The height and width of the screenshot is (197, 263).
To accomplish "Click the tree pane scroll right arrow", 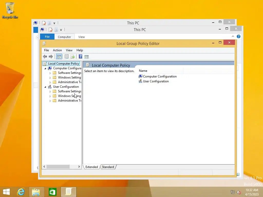I will point(79,167).
